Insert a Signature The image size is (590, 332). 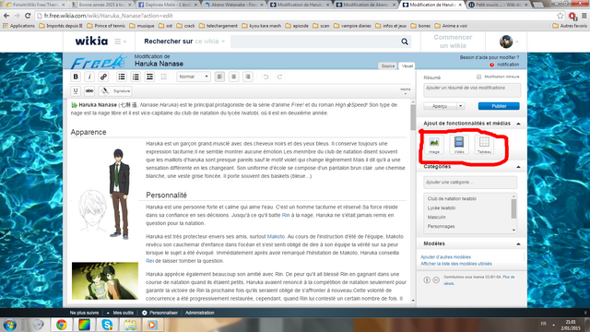tap(115, 90)
